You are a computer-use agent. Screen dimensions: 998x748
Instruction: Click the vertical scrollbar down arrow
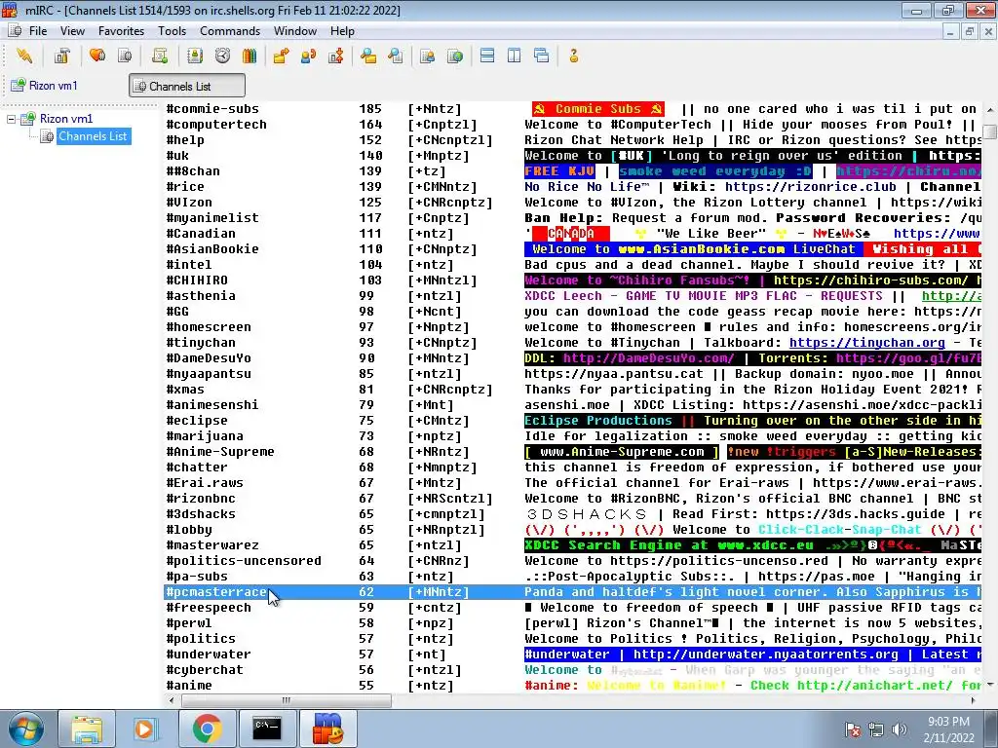(990, 685)
